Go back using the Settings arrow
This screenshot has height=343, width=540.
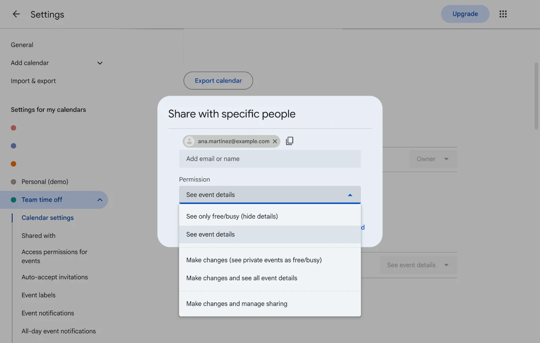[x=16, y=14]
